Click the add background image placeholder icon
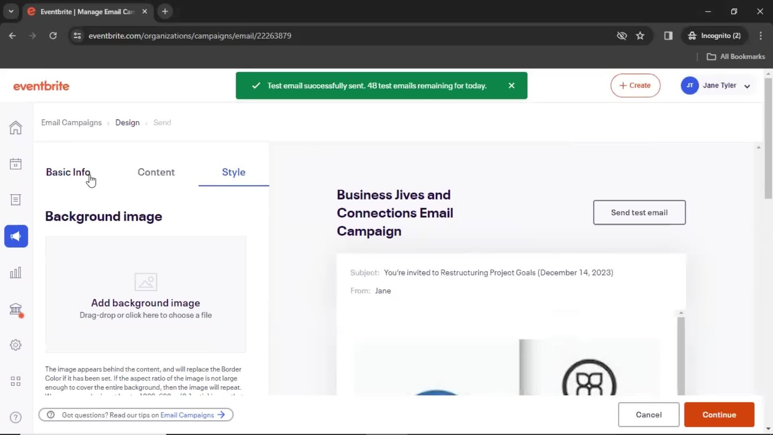This screenshot has width=773, height=435. (146, 282)
